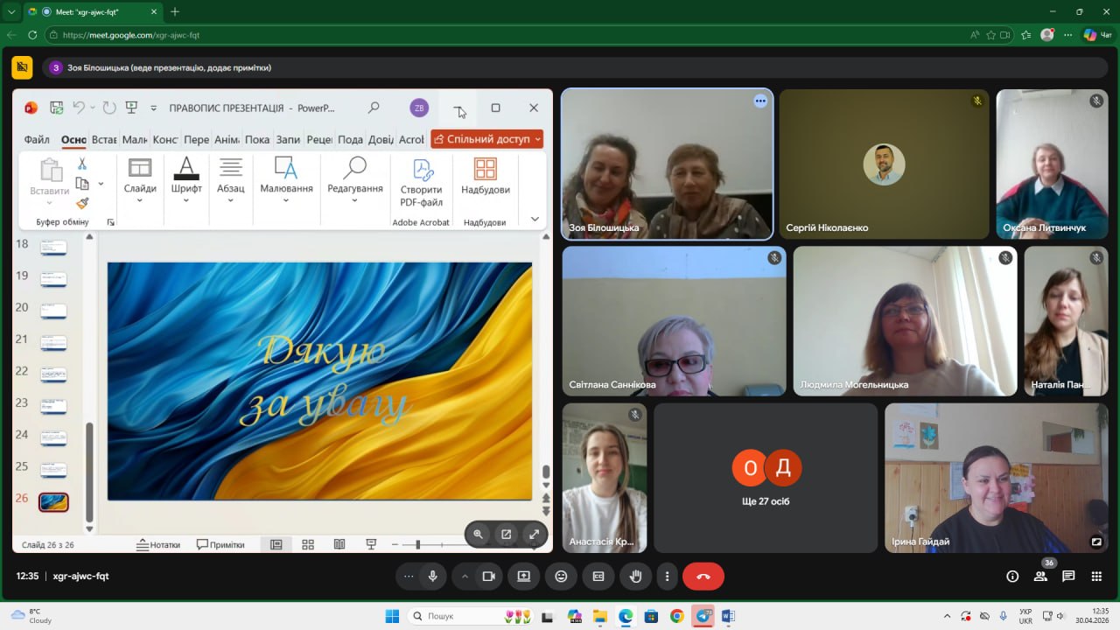Image resolution: width=1120 pixels, height=630 pixels.
Task: Open audio settings dots beside the microphone
Action: [x=408, y=576]
